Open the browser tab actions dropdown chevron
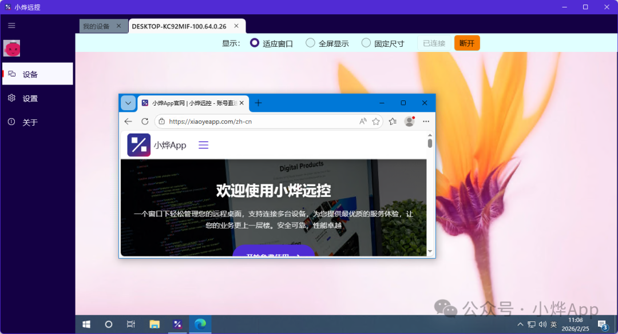618x334 pixels. click(x=128, y=103)
